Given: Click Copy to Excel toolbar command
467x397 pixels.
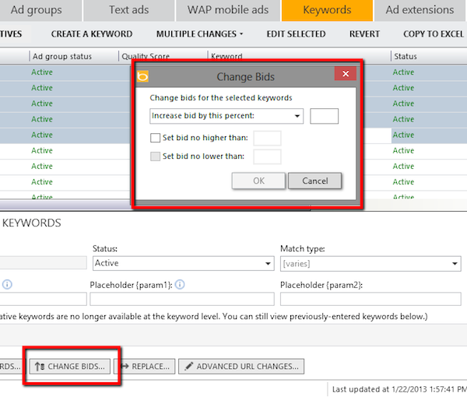Looking at the screenshot, I should (434, 34).
